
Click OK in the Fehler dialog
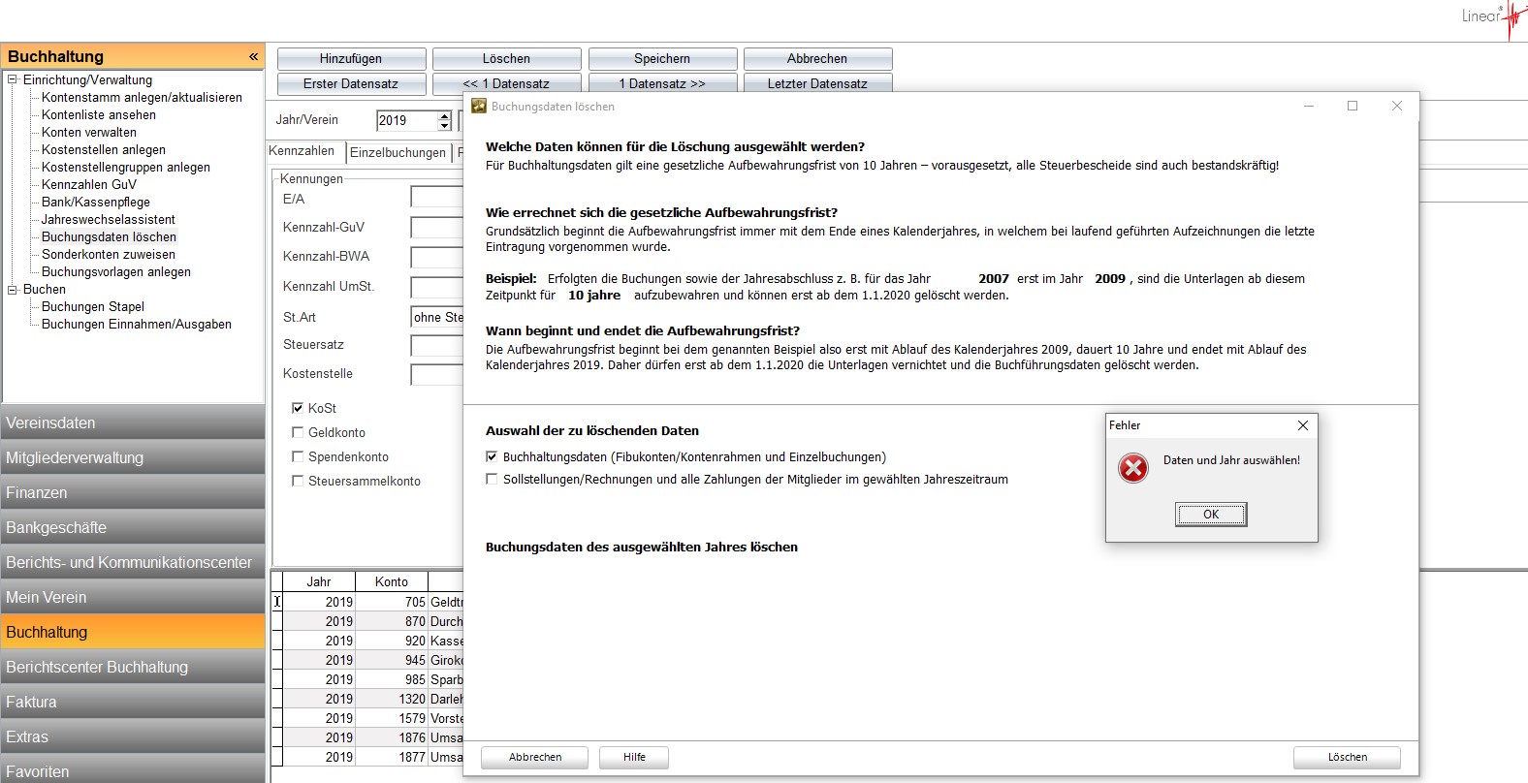pyautogui.click(x=1211, y=514)
